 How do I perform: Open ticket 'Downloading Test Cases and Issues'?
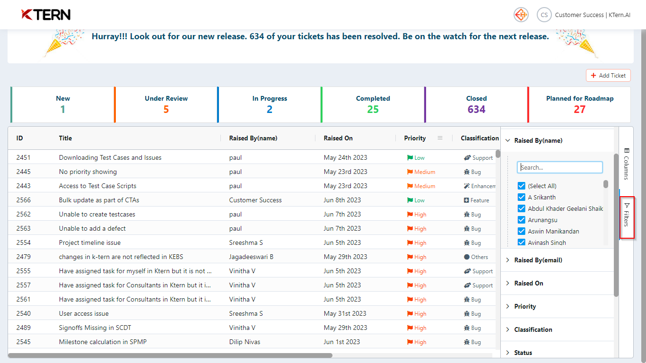point(110,157)
